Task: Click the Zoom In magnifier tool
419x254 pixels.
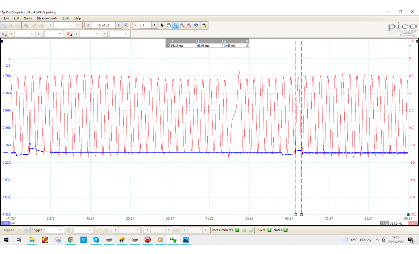Action: click(182, 25)
